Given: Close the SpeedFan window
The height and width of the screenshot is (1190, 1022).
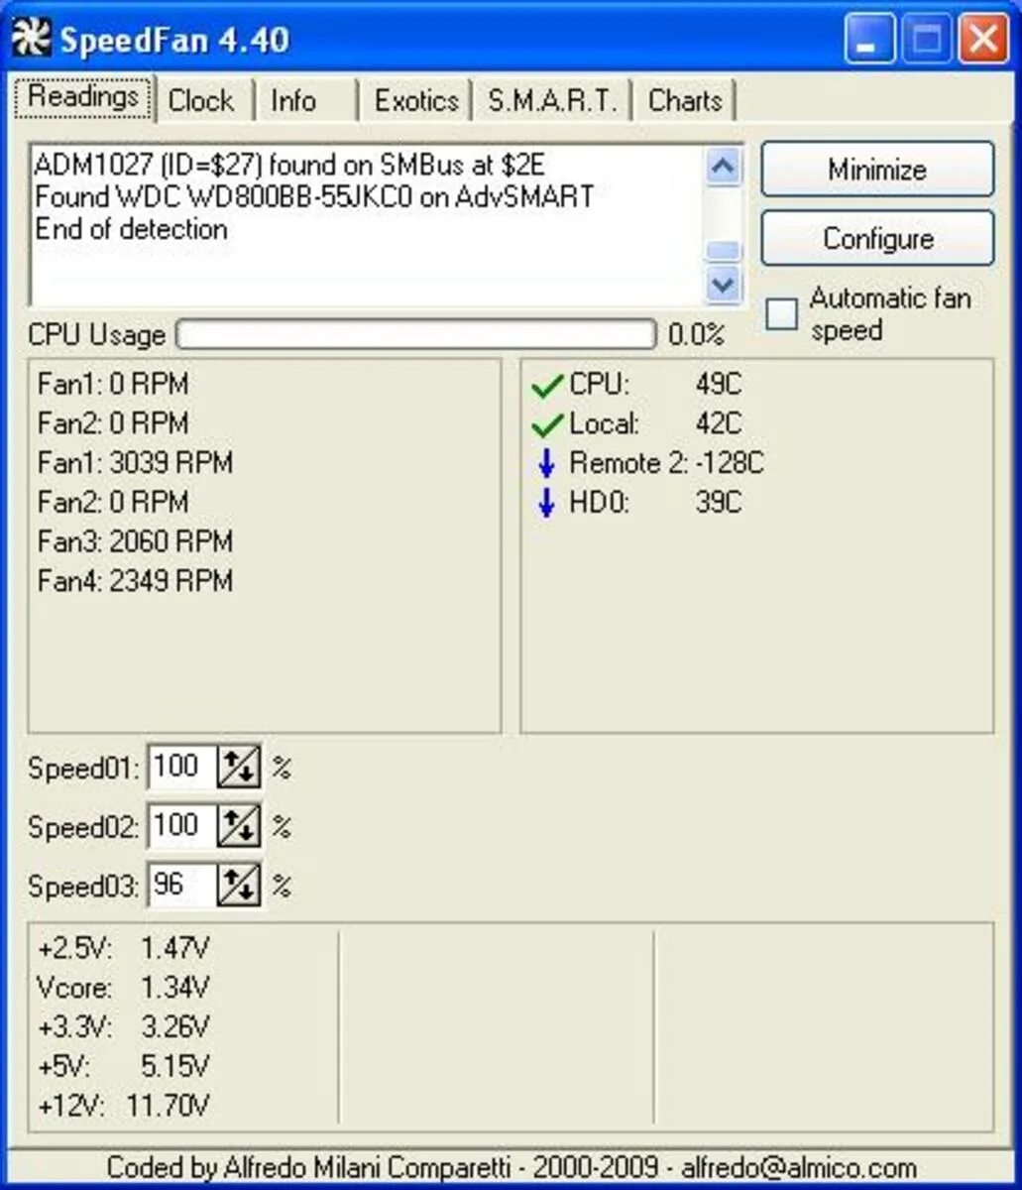Looking at the screenshot, I should 984,41.
